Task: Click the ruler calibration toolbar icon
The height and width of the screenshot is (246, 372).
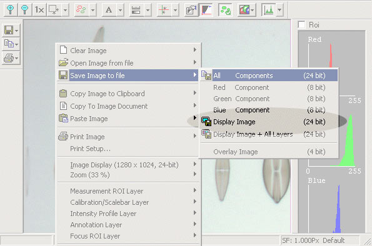Action: [136, 10]
